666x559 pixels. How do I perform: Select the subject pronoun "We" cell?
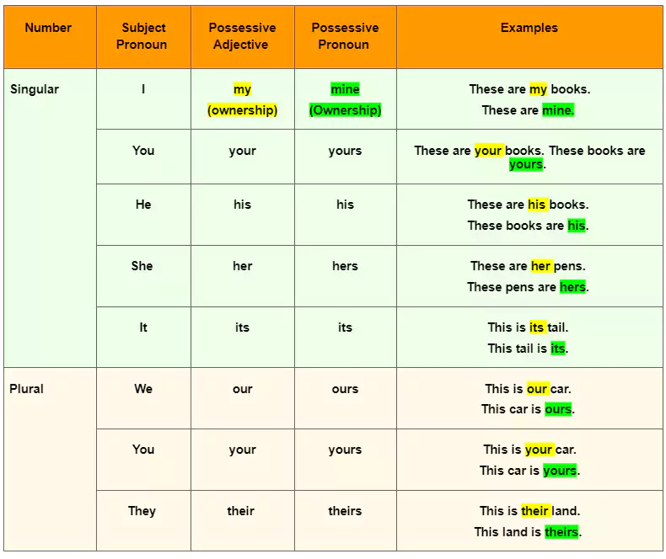[142, 389]
